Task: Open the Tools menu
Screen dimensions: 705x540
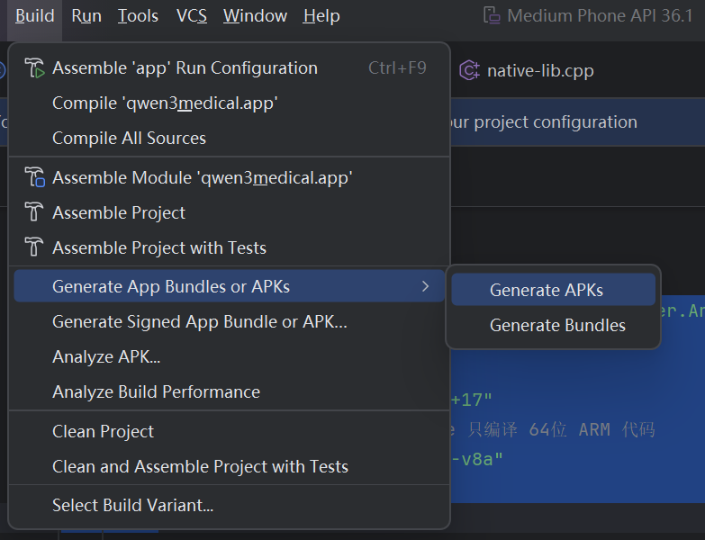Action: pos(138,16)
